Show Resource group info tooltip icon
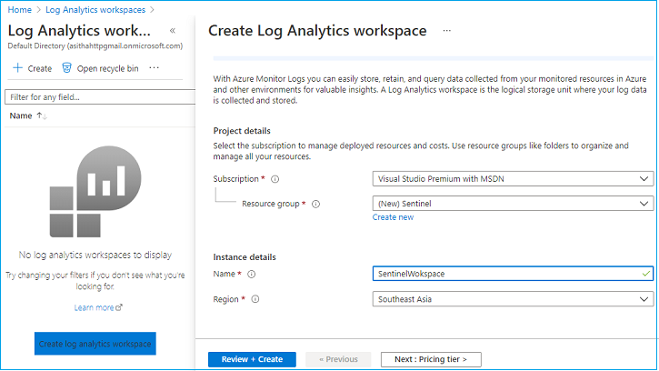659x371 pixels. coord(315,204)
